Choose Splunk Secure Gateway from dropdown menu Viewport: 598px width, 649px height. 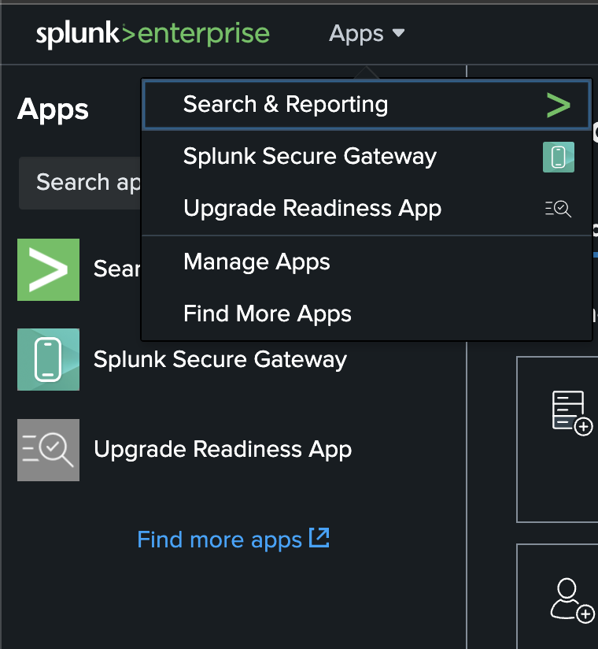[x=367, y=157]
